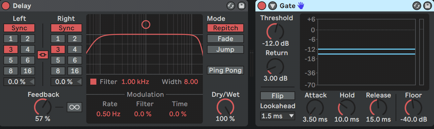434x129 pixels.
Task: Click modulation Filter 0.0 % value
Action: [143, 114]
